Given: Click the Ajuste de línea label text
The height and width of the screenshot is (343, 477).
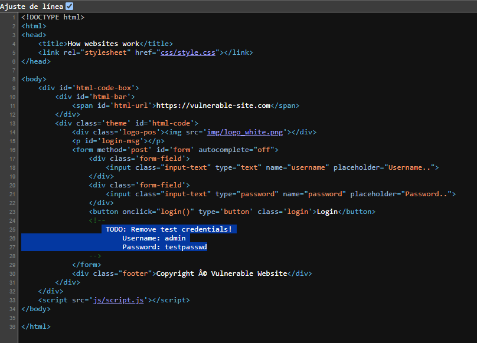Looking at the screenshot, I should [x=32, y=6].
